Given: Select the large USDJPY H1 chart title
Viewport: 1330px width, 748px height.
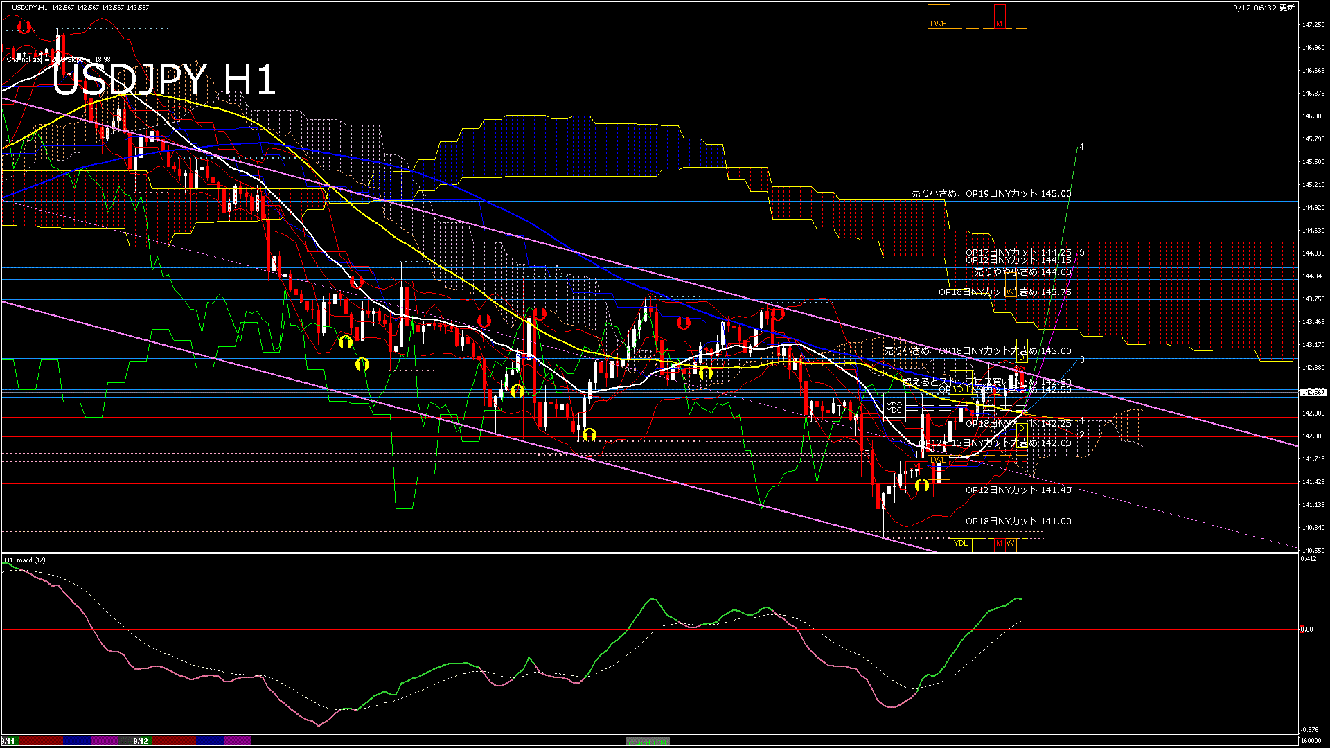Looking at the screenshot, I should tap(164, 79).
